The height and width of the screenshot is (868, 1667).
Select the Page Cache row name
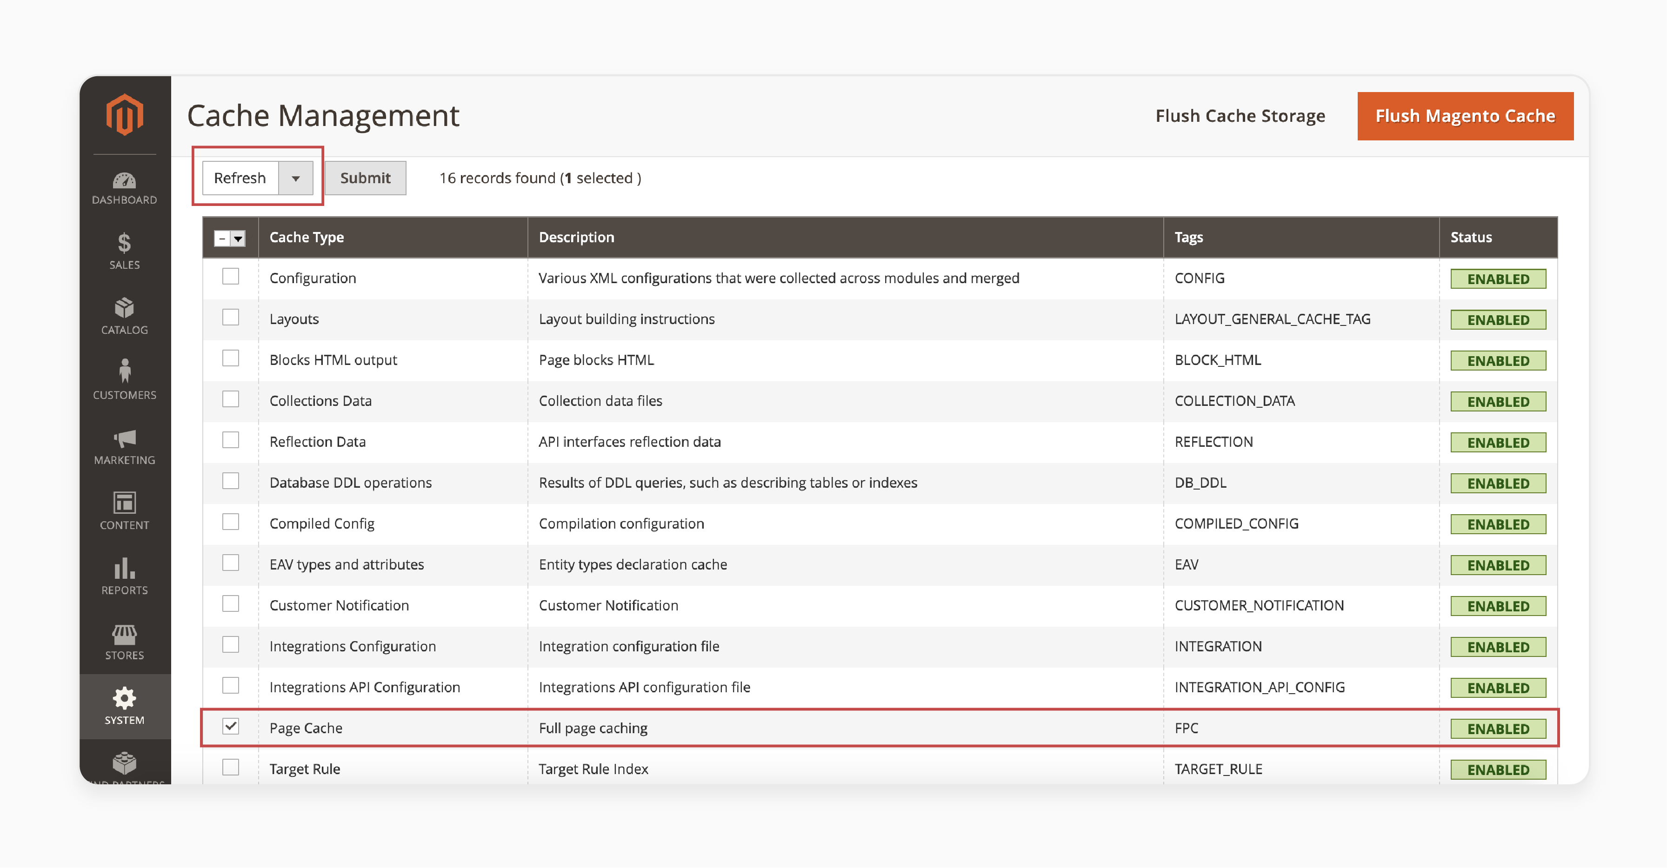(306, 728)
